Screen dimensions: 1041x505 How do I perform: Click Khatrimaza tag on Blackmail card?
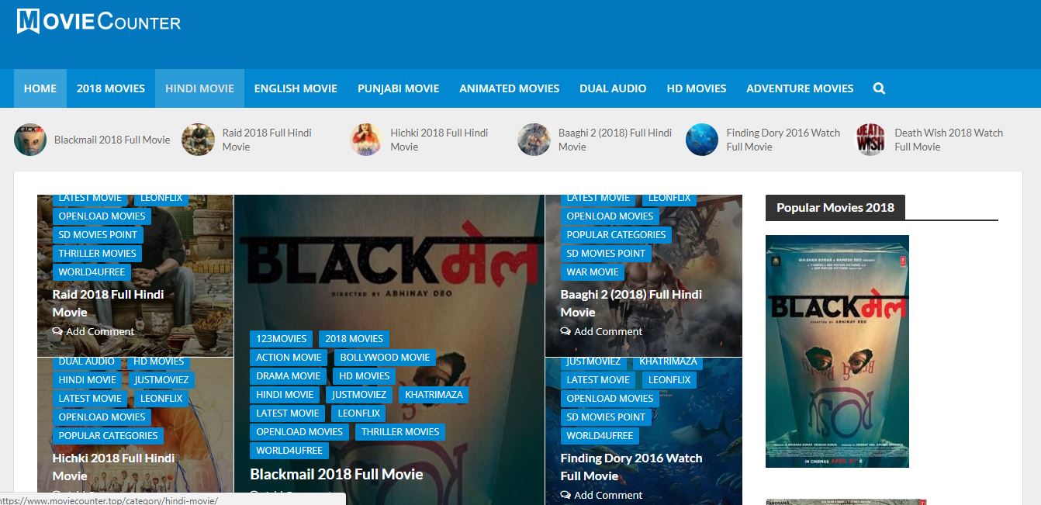[434, 394]
